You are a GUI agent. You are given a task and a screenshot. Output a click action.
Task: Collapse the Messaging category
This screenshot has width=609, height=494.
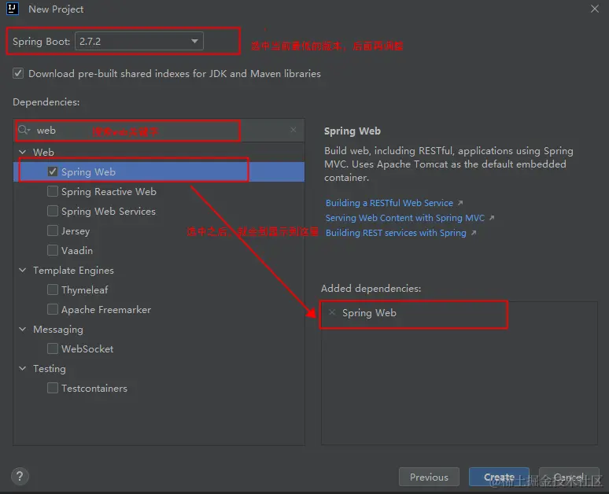[x=23, y=330]
